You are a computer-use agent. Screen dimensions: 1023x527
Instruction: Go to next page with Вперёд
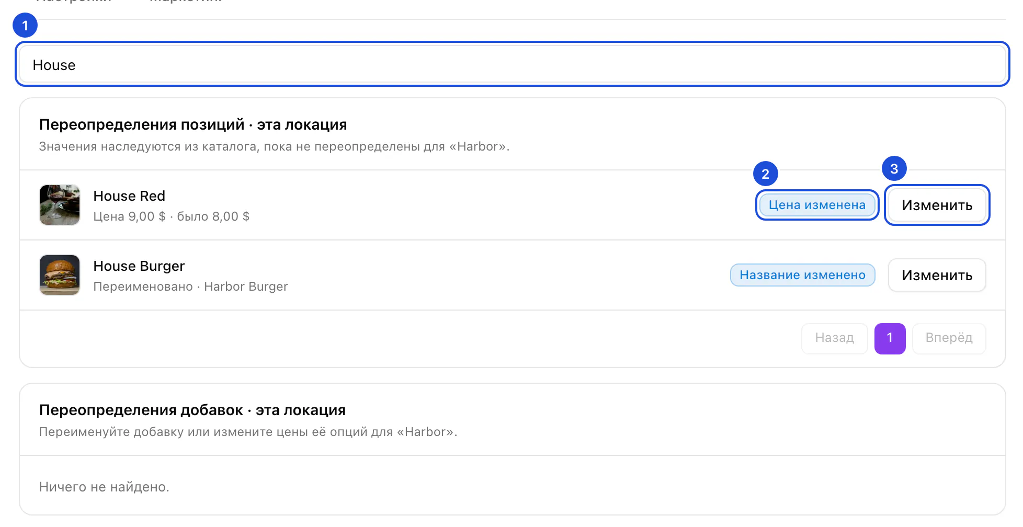949,338
